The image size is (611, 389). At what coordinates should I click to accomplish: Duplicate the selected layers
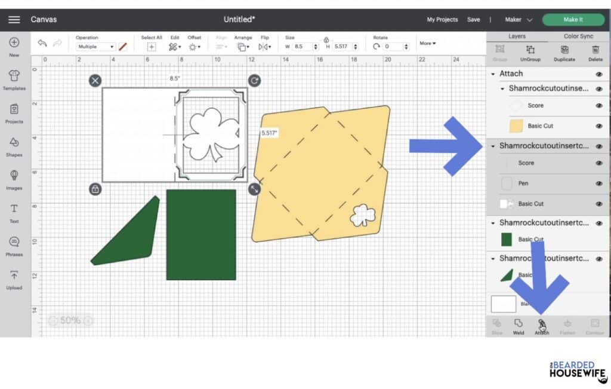(564, 54)
